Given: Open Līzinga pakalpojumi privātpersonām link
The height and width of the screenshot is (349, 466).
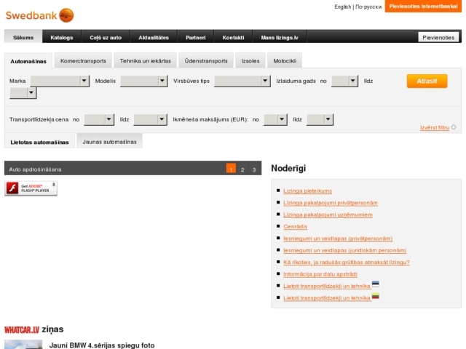Looking at the screenshot, I should click(x=331, y=203).
